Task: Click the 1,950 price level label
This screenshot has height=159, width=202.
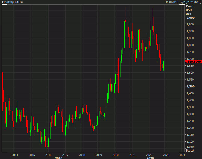Action: (190, 24)
